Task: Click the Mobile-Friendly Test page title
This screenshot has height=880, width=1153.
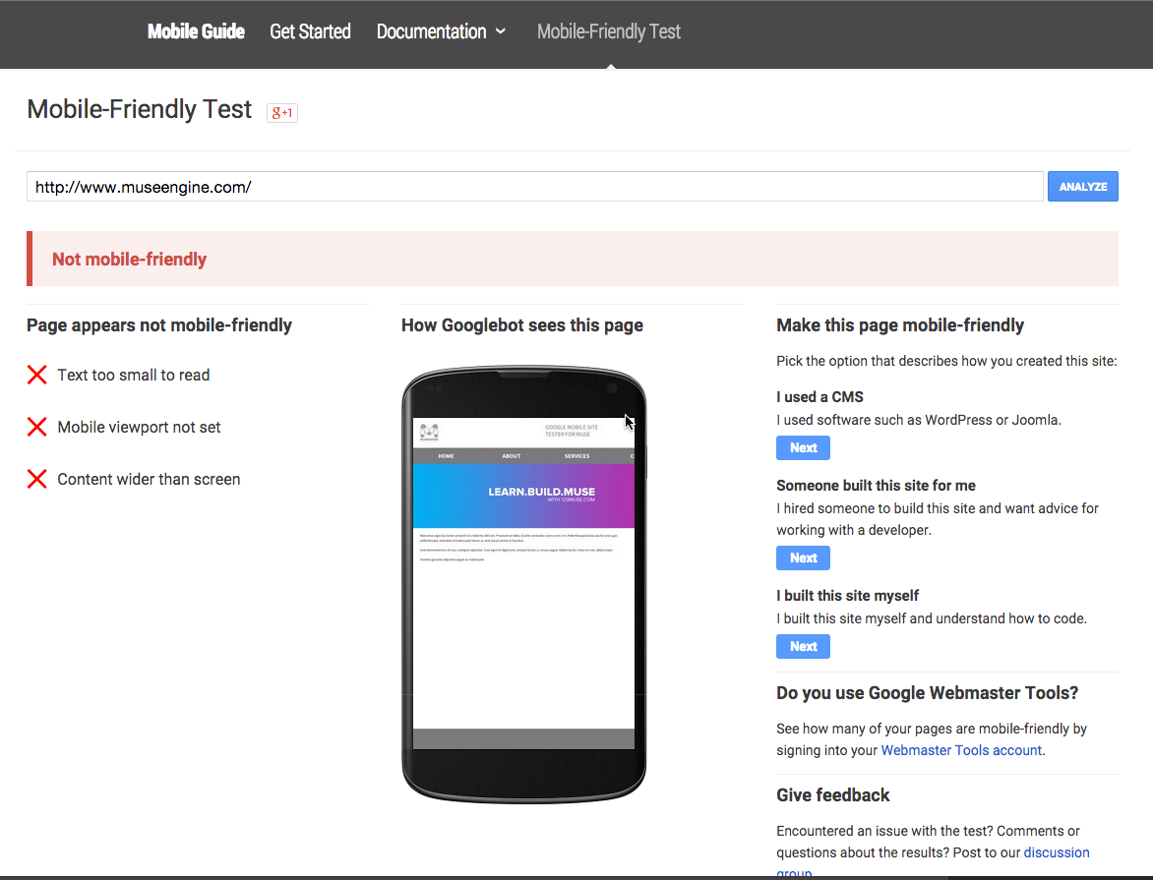Action: click(x=140, y=109)
